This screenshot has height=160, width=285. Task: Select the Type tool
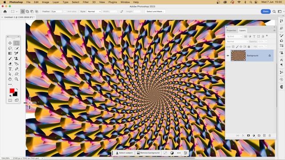click(10, 69)
